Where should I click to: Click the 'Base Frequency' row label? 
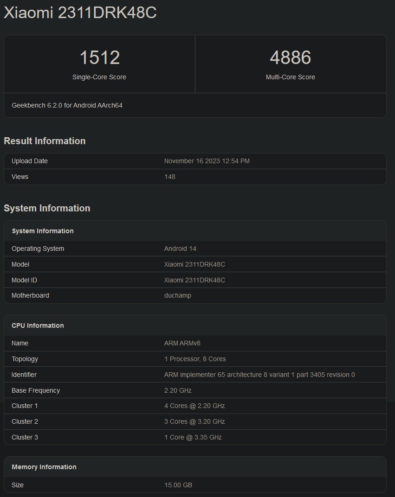pos(36,390)
